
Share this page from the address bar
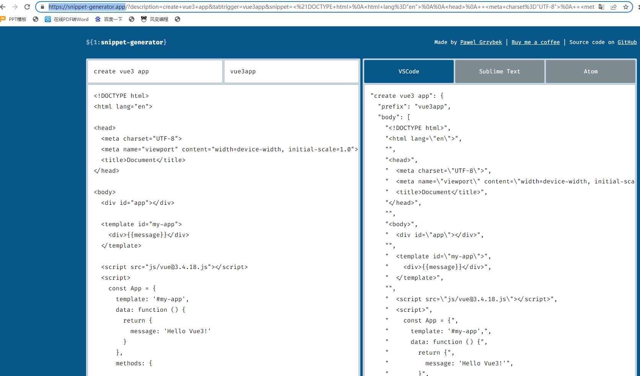(x=614, y=7)
